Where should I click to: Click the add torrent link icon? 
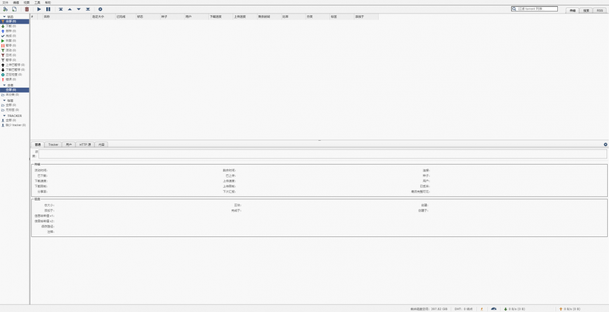coord(5,9)
